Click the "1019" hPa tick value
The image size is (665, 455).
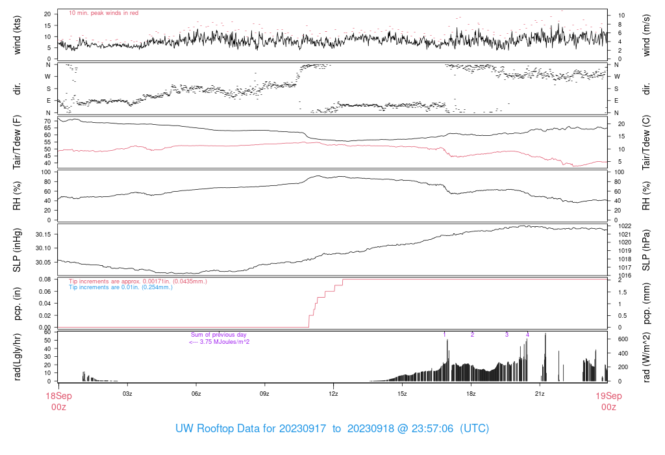625,251
